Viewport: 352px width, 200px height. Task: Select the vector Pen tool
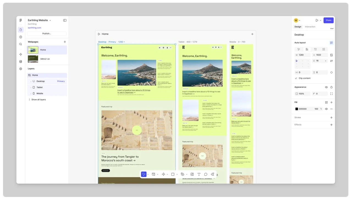tap(183, 174)
